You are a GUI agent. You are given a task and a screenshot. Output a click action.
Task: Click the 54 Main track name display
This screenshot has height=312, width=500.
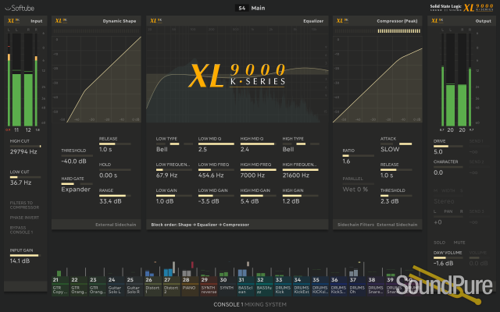(250, 9)
